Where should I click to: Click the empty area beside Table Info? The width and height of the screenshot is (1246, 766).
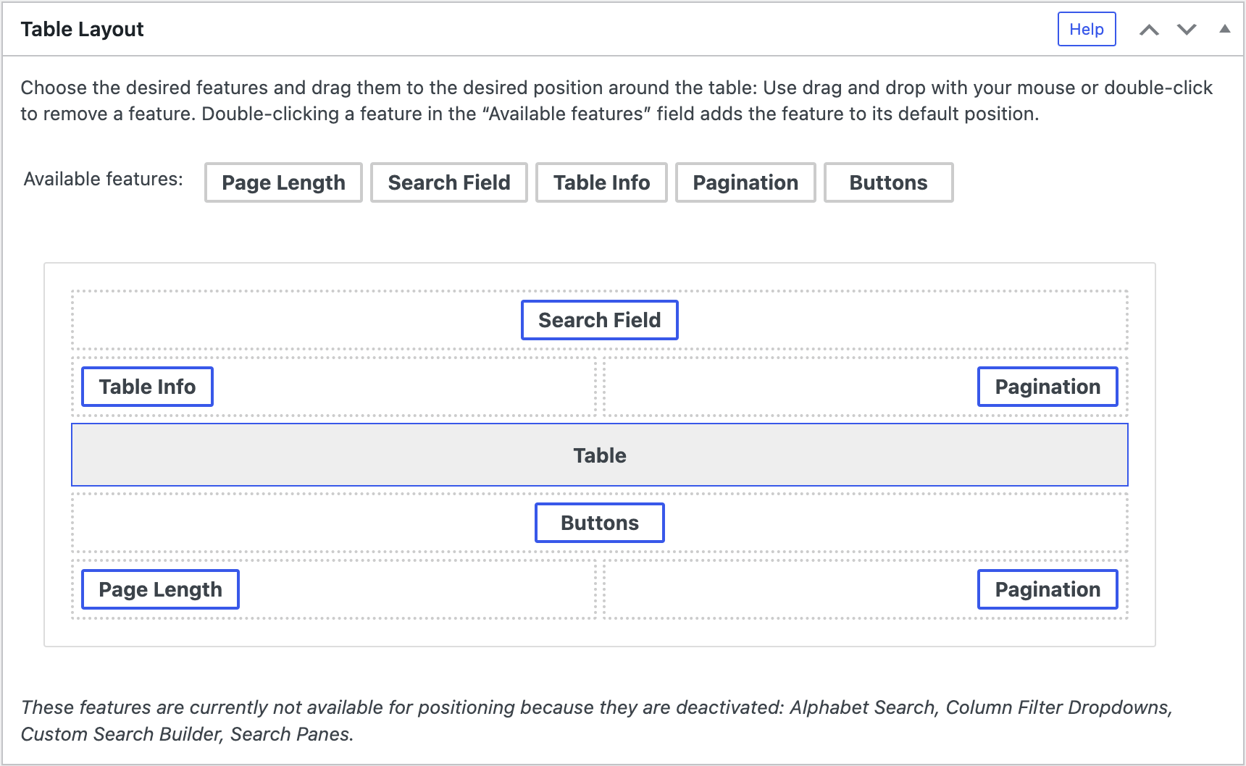pyautogui.click(x=406, y=387)
